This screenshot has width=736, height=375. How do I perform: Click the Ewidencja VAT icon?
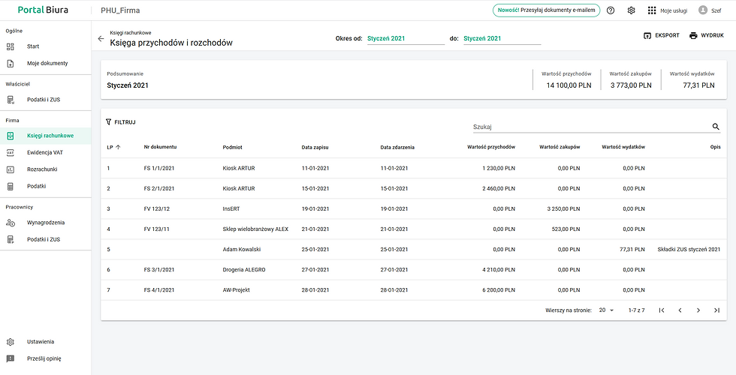(11, 152)
